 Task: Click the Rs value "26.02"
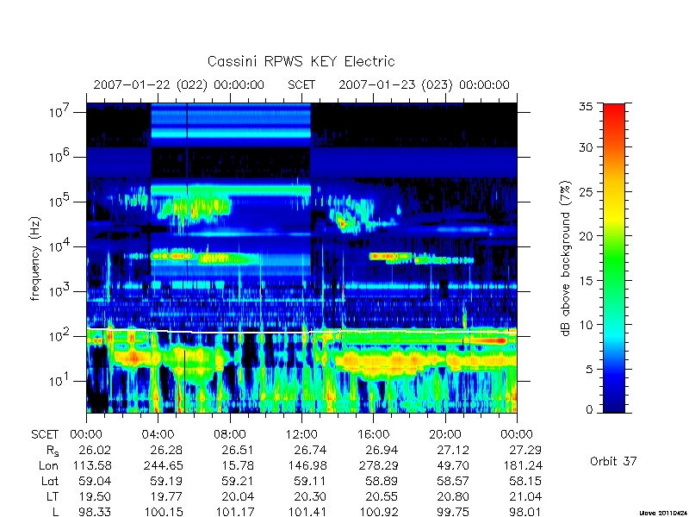(95, 450)
